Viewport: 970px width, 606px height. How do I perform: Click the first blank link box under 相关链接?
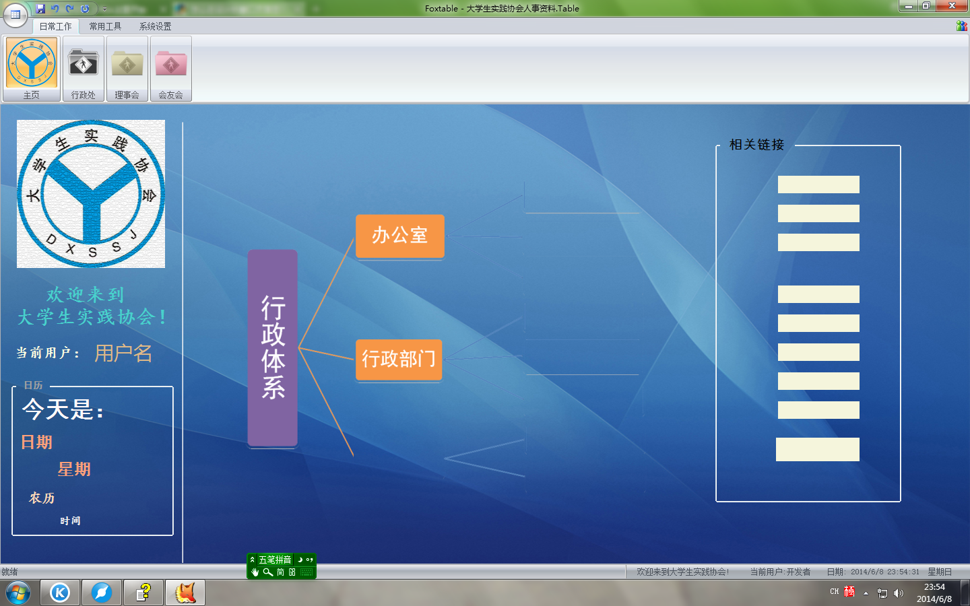(818, 184)
